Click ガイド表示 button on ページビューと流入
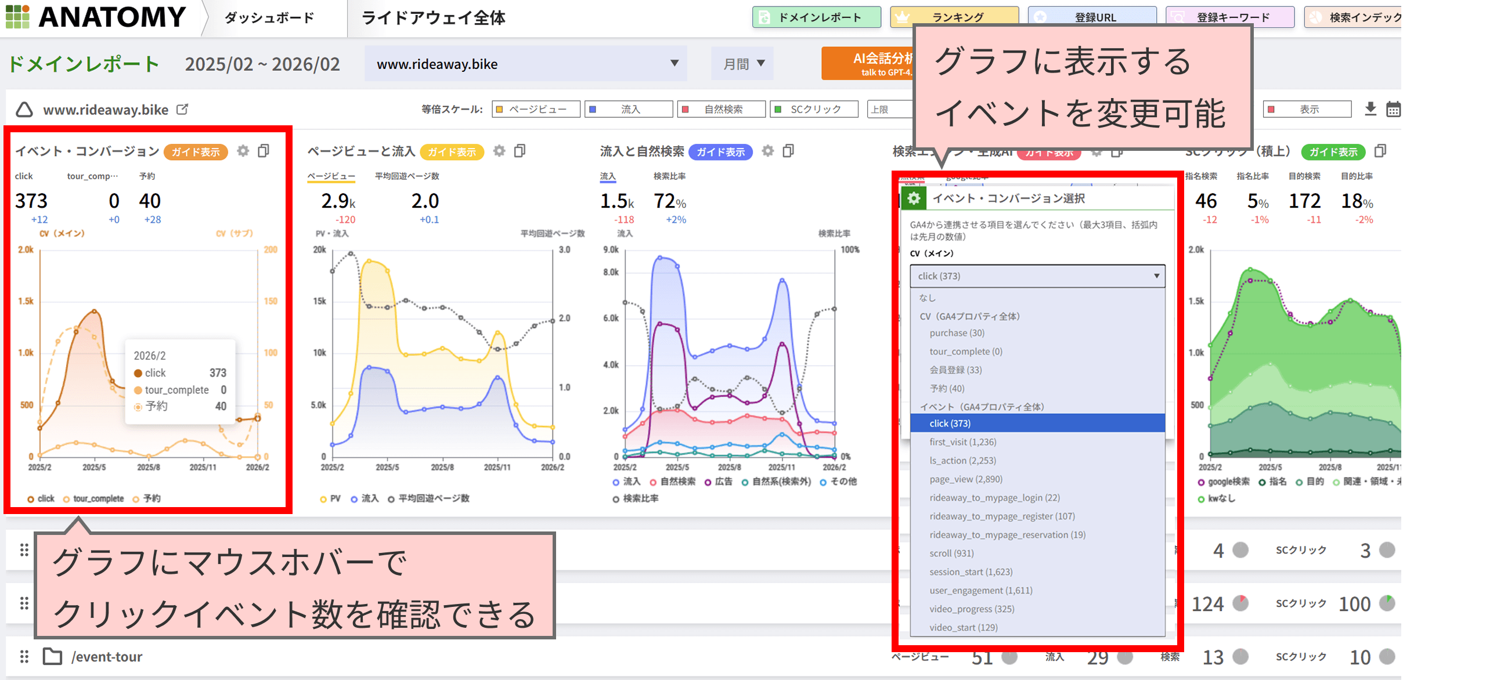Image resolution: width=1486 pixels, height=680 pixels. [452, 152]
